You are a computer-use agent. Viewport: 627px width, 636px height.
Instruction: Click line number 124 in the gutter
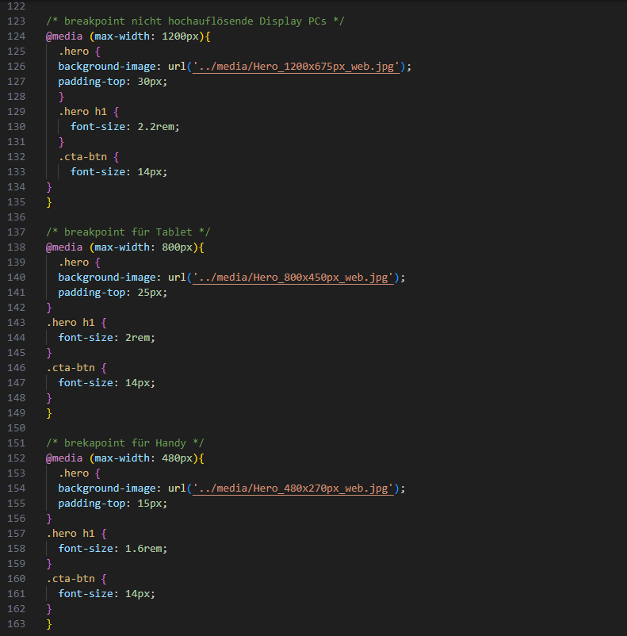(x=14, y=36)
